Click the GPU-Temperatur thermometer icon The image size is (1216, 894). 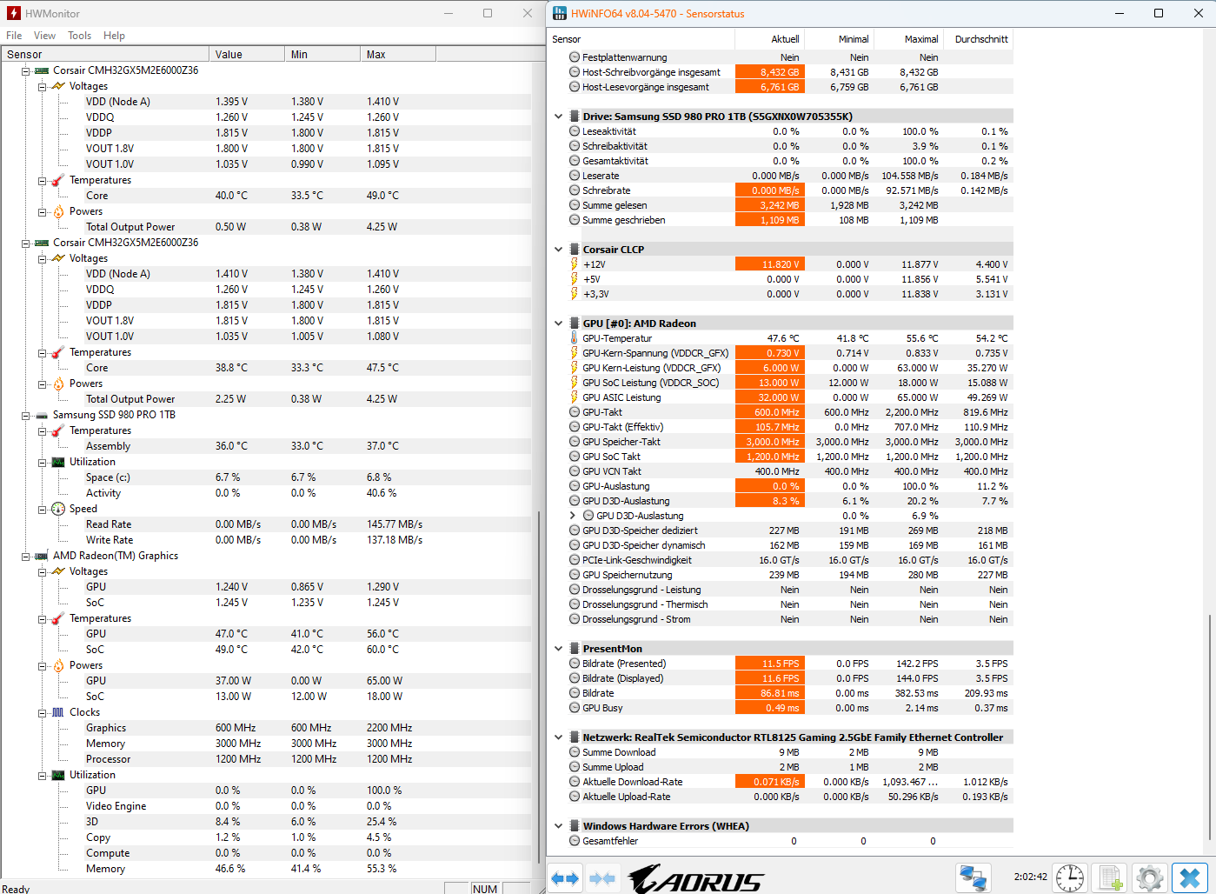tap(574, 338)
